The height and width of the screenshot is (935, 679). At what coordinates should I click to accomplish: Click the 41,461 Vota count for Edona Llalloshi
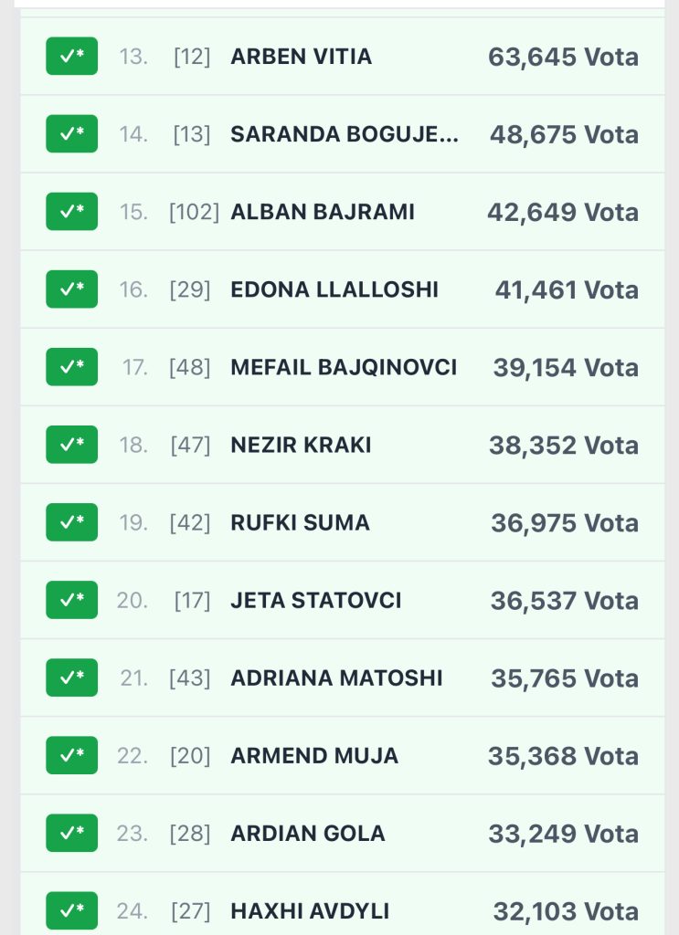point(566,289)
